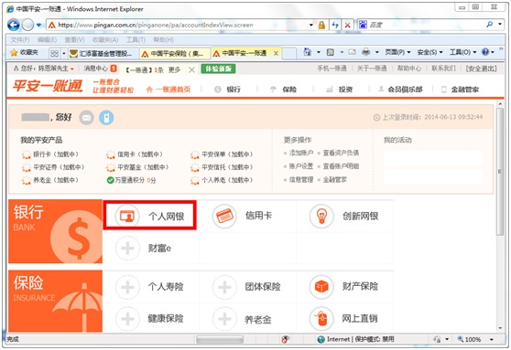Click the 信用卡 credit card icon

point(224,216)
